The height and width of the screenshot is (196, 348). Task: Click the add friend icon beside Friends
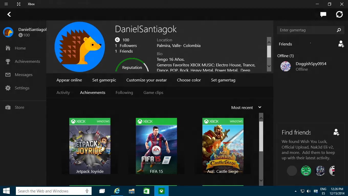pos(341,44)
